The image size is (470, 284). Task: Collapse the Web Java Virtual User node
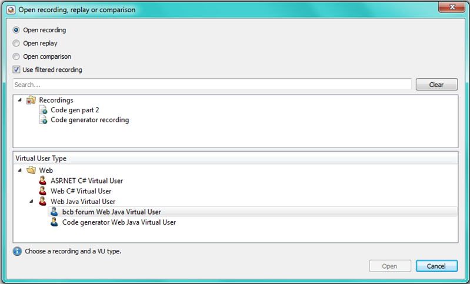point(32,202)
